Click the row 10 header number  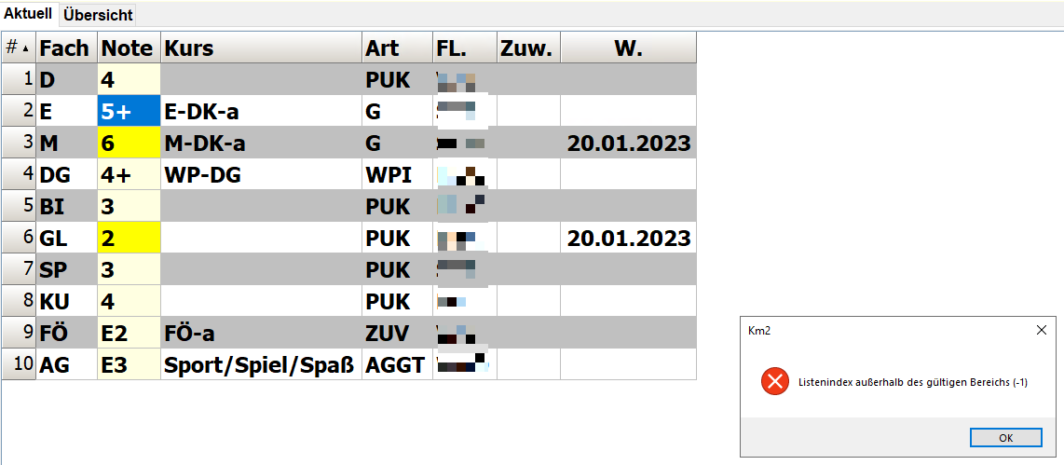[19, 364]
